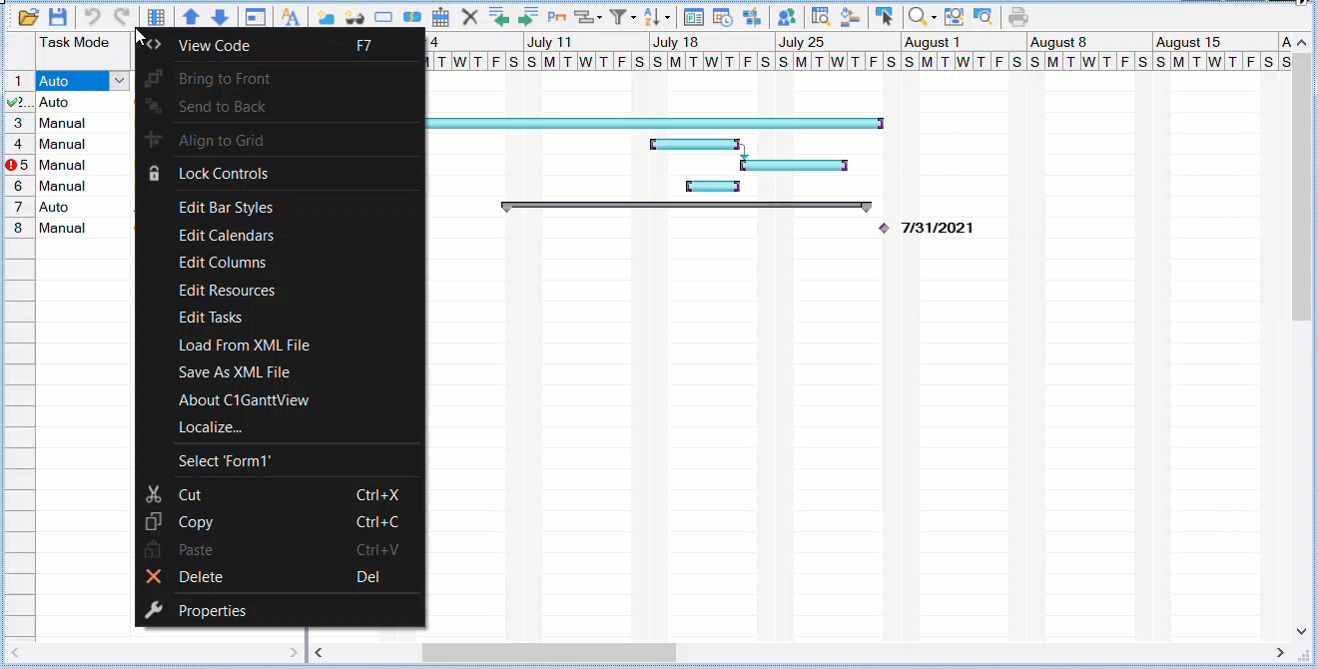Expand the Zoom magnifier dropdown
Screen dimensions: 1318x669
pos(935,17)
